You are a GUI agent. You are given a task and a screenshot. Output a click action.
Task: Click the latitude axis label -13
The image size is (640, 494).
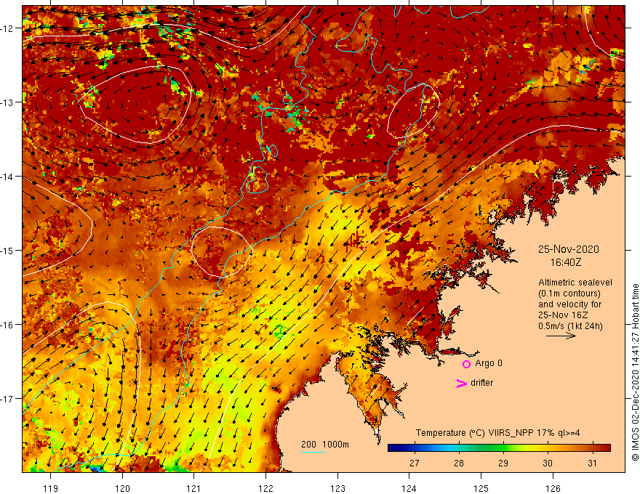pyautogui.click(x=7, y=102)
